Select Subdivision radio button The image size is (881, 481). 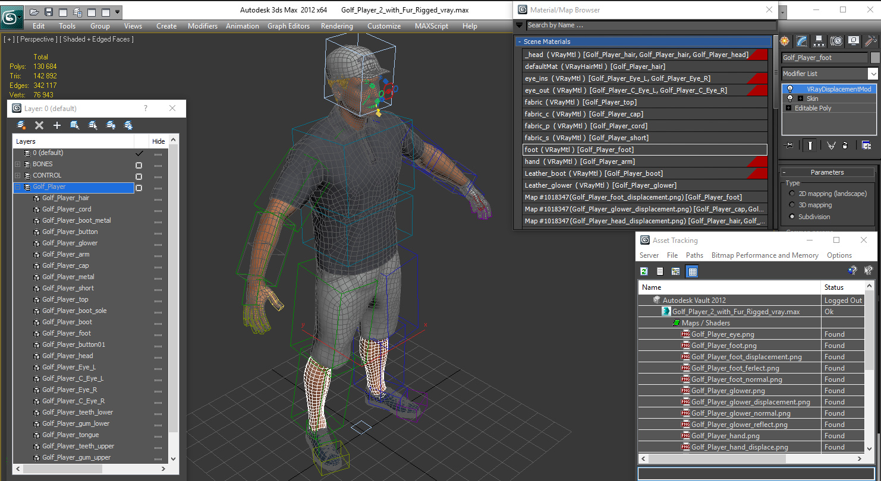(x=792, y=217)
